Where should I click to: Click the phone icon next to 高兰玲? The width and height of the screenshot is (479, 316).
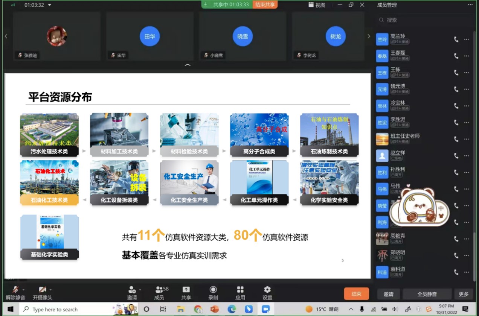click(456, 39)
